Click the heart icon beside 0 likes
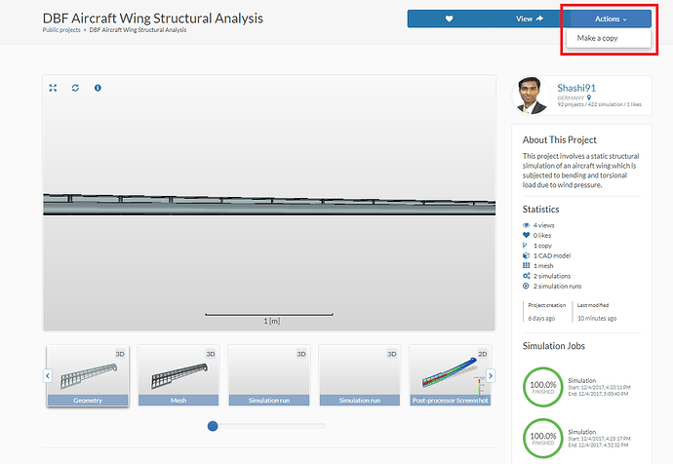The height and width of the screenshot is (464, 673). click(x=527, y=235)
